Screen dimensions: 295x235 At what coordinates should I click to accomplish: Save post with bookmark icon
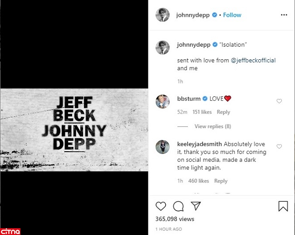pyautogui.click(x=283, y=206)
